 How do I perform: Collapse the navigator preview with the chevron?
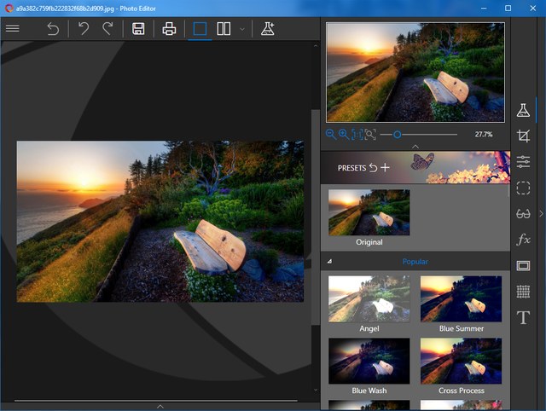(x=415, y=147)
